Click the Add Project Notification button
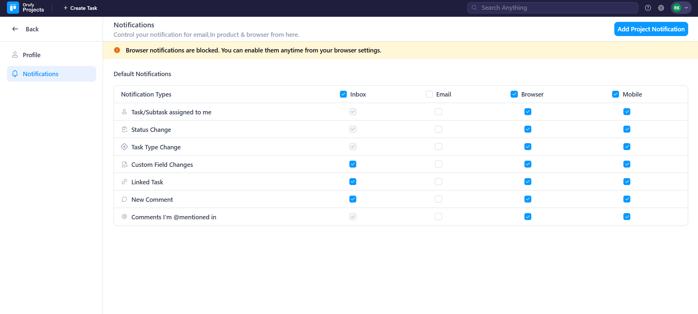Image resolution: width=698 pixels, height=314 pixels. point(651,29)
